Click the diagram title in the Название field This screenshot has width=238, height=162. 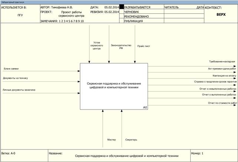pyautogui.click(x=127, y=156)
